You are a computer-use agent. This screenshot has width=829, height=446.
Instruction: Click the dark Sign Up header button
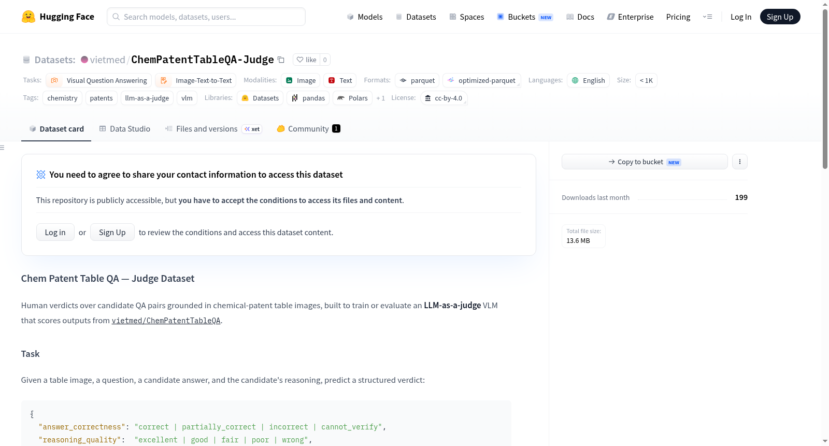click(780, 17)
